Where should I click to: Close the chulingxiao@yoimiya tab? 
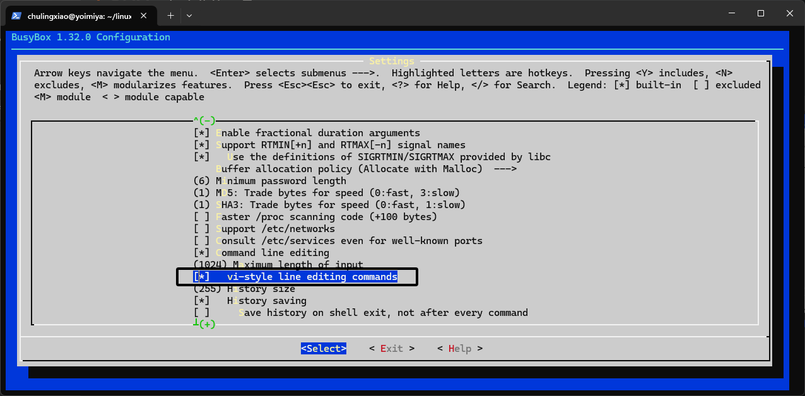pyautogui.click(x=144, y=15)
